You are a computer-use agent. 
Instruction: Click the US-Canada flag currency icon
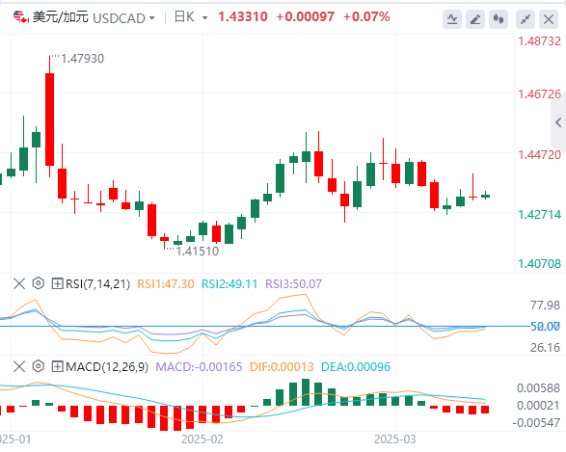pos(21,17)
